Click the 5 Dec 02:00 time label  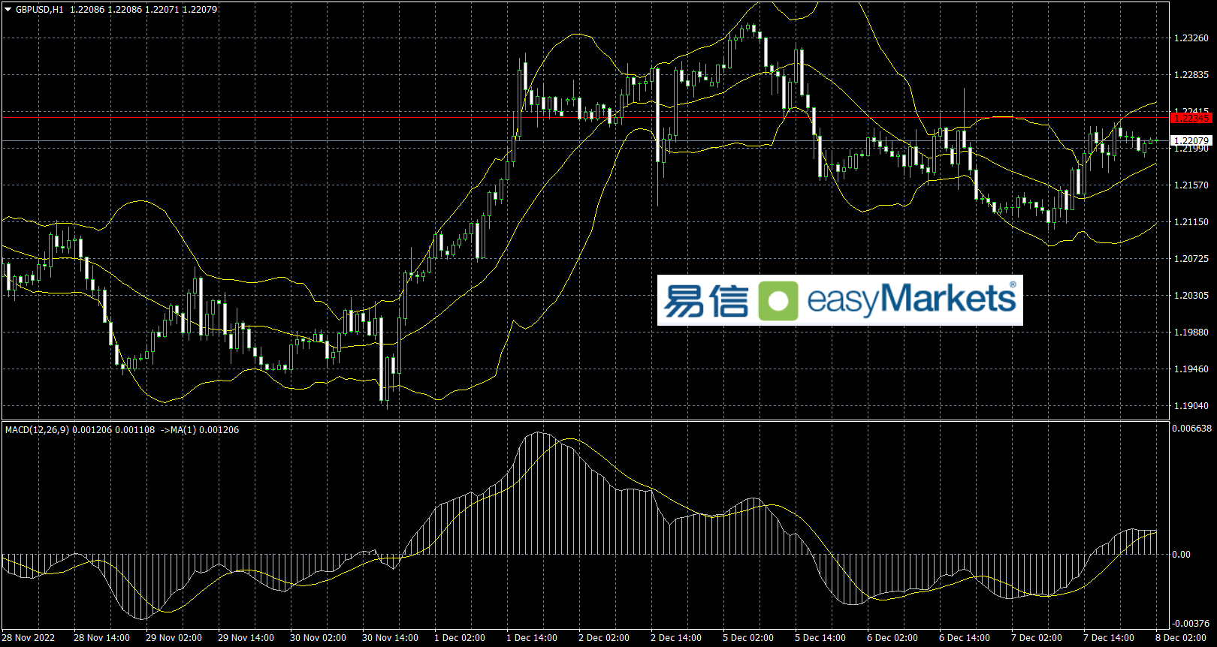(x=748, y=638)
